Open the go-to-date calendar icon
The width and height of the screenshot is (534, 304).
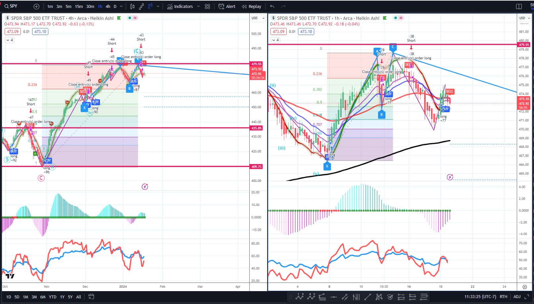click(91, 297)
